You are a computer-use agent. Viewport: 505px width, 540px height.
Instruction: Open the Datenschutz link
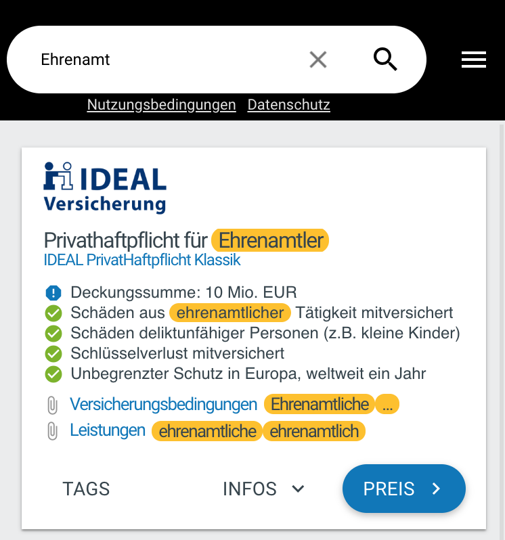coord(288,105)
